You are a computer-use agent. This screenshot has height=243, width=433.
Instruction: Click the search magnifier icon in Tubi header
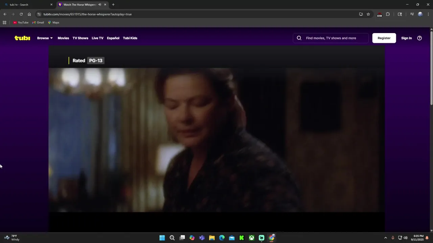[x=299, y=38]
